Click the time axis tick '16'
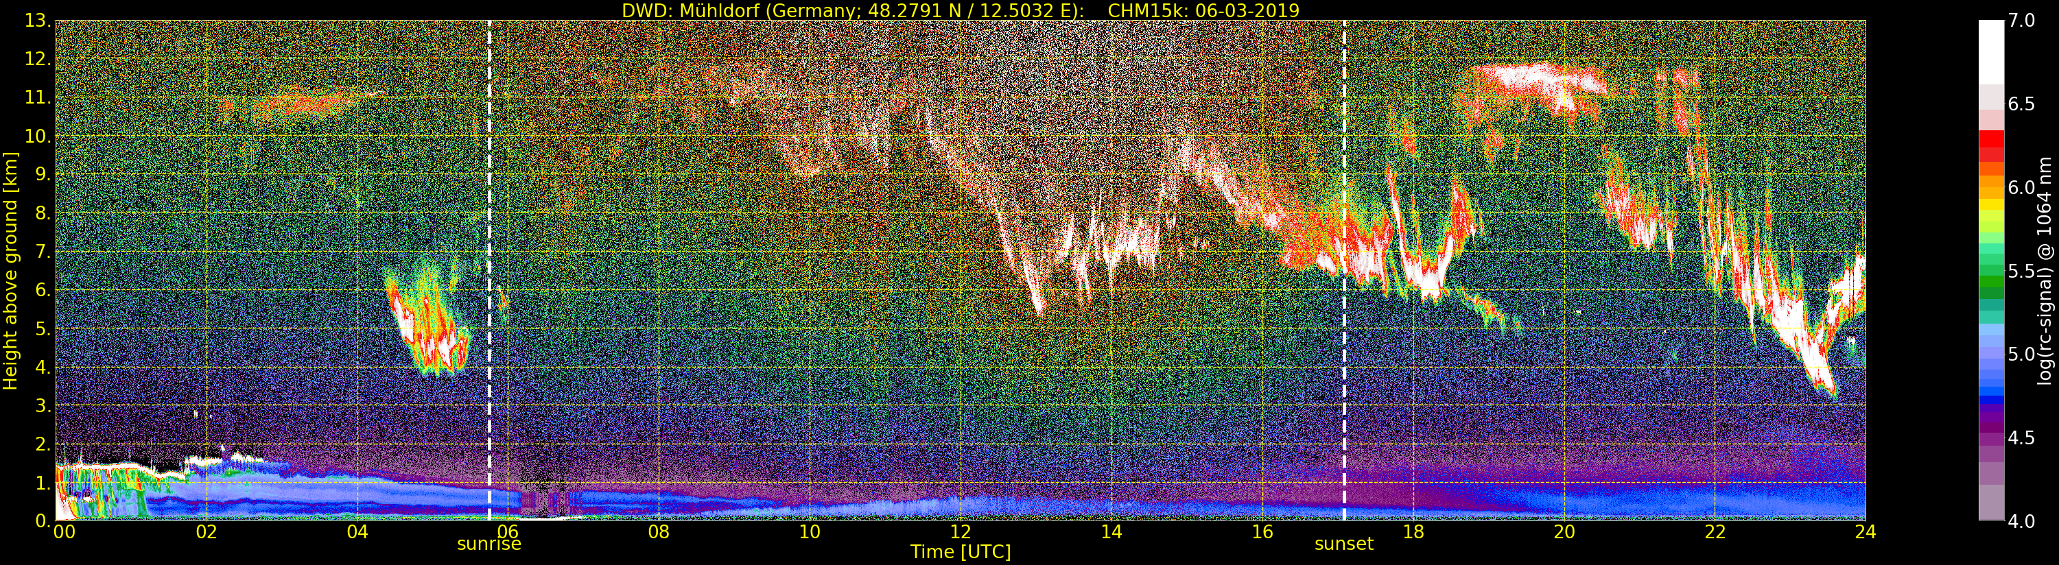The height and width of the screenshot is (565, 2059). [1262, 531]
